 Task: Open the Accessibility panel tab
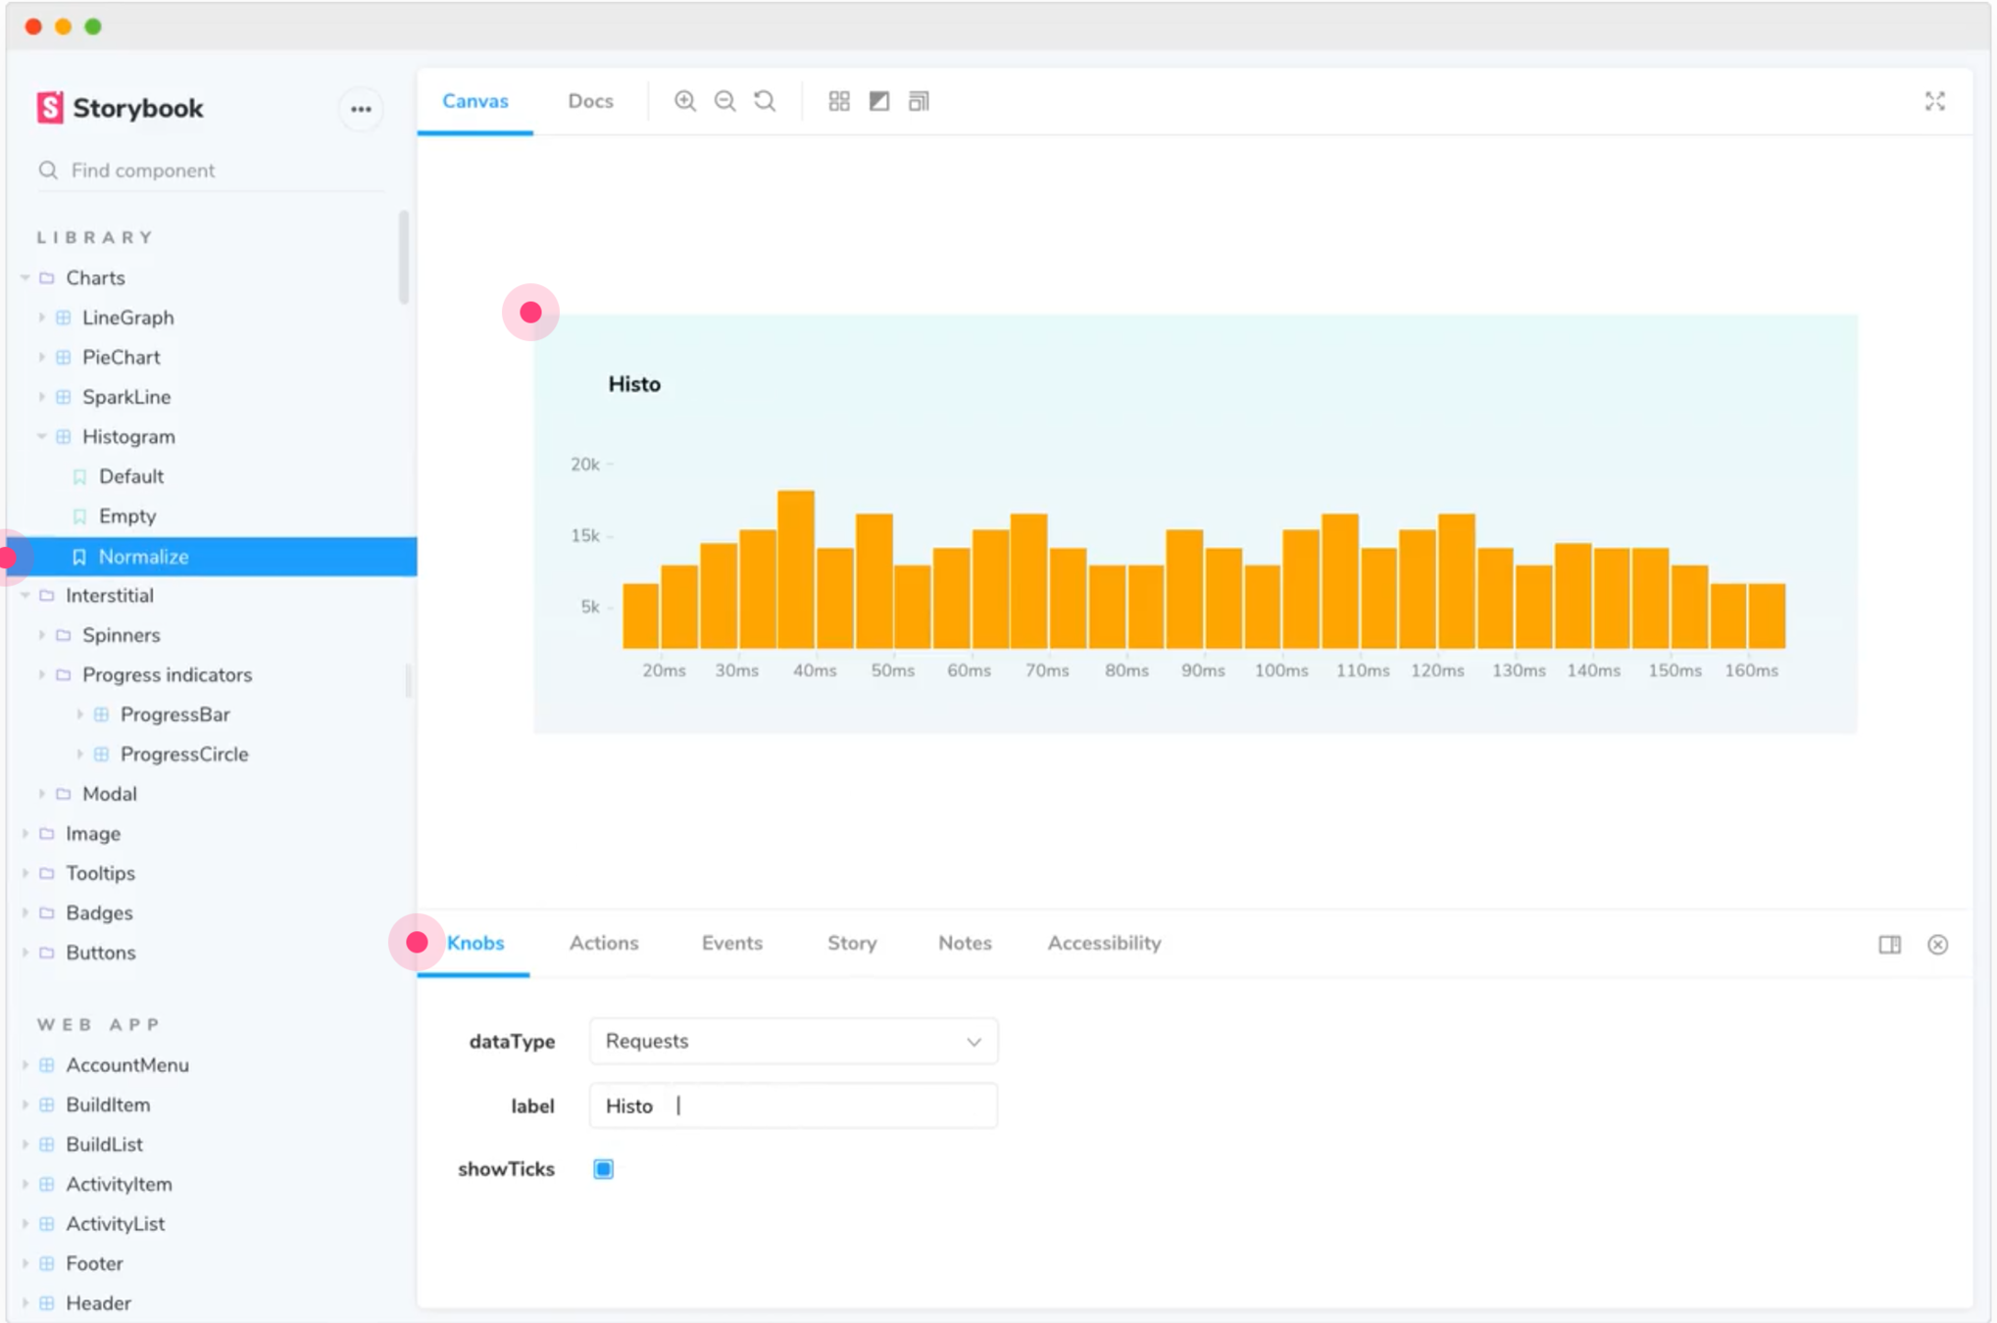[x=1104, y=943]
